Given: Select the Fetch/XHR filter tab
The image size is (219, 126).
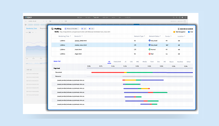Looking at the screenshot, I should [117, 62].
